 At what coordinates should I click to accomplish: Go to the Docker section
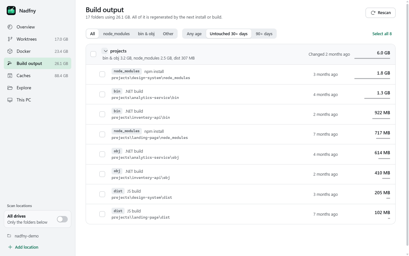coord(37,51)
